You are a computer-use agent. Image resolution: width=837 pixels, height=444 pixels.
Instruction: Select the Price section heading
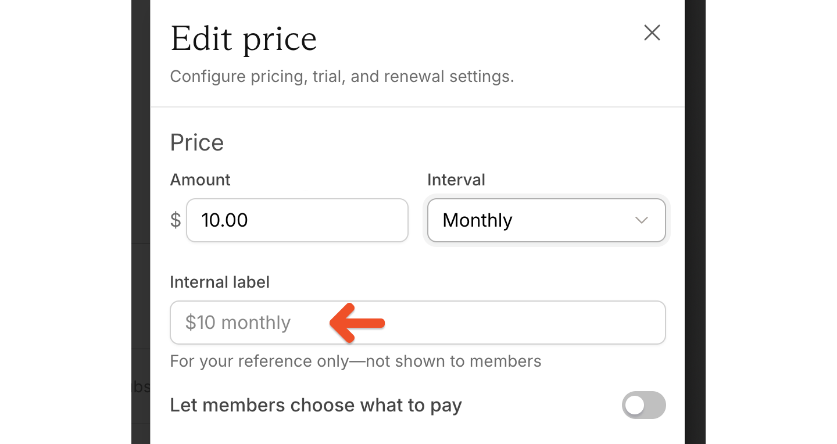tap(197, 143)
